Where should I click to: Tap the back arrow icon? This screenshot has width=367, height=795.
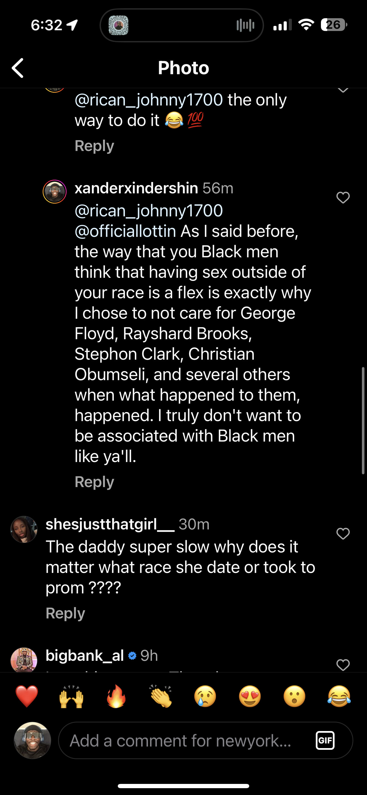click(18, 68)
